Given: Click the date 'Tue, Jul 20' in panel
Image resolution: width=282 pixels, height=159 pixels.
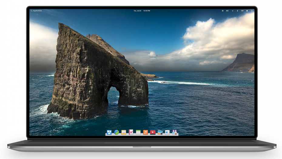Looking at the screenshot, I should click(137, 11).
